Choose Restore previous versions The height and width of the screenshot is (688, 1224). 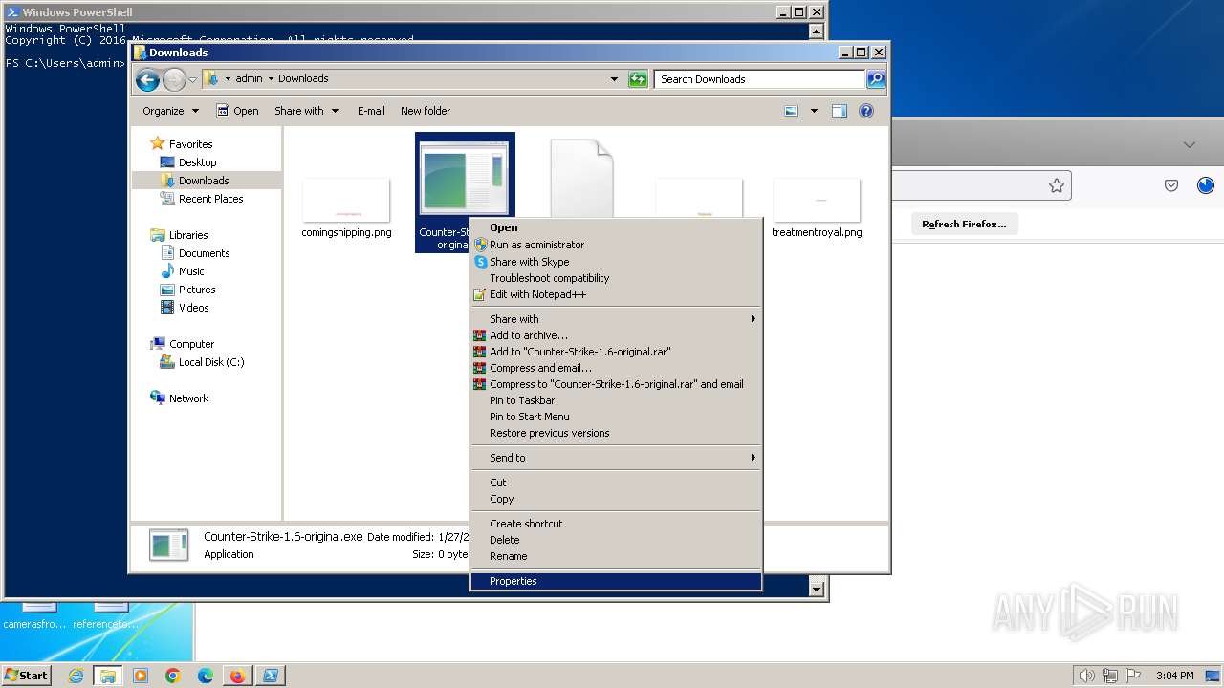tap(617, 433)
